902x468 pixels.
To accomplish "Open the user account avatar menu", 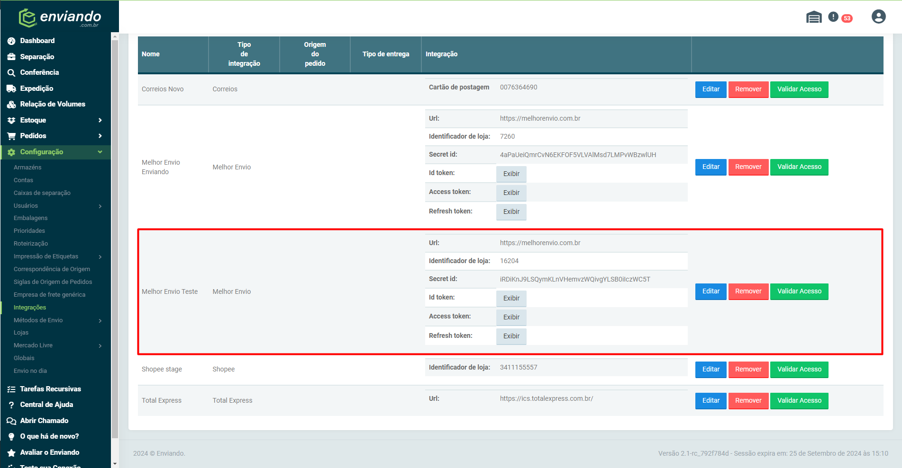I will pos(878,17).
